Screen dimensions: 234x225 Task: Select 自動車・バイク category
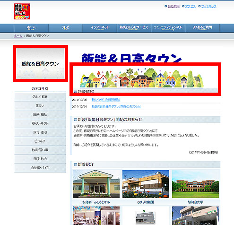40,168
